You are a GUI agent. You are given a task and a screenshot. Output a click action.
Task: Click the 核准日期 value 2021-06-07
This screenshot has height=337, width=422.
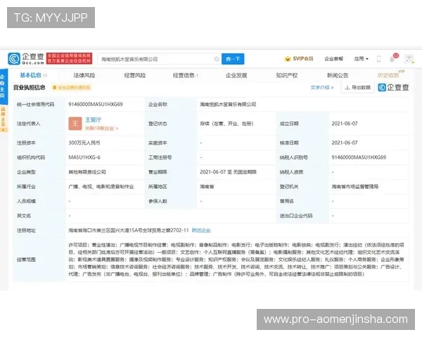coord(345,143)
